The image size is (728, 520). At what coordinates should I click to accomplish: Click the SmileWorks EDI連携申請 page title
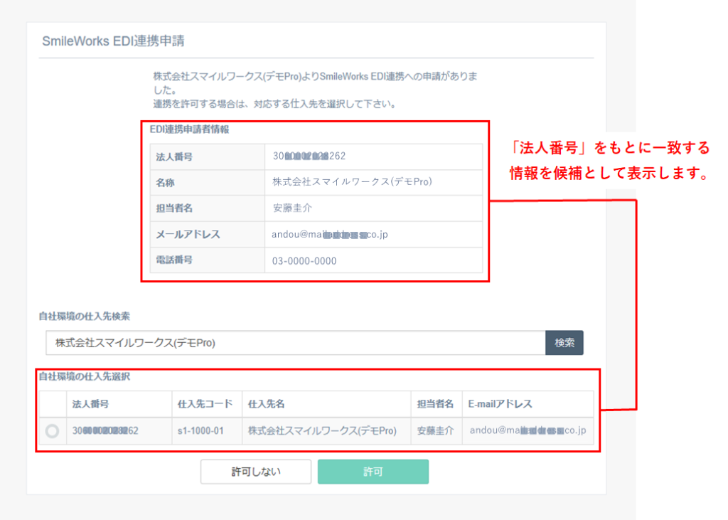click(113, 41)
